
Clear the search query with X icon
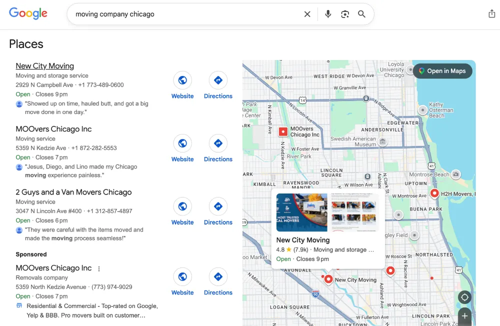(x=307, y=14)
